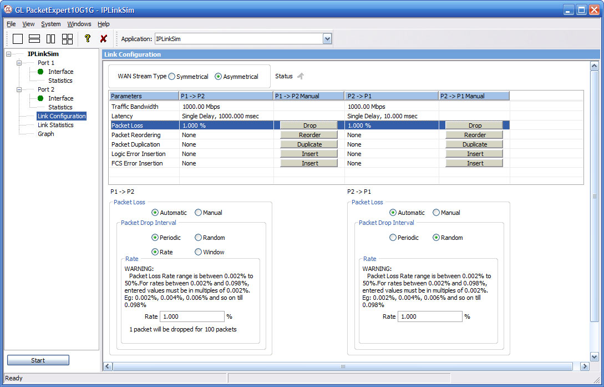Click the Port 1 Interface green status icon
The image size is (604, 387).
pos(40,72)
